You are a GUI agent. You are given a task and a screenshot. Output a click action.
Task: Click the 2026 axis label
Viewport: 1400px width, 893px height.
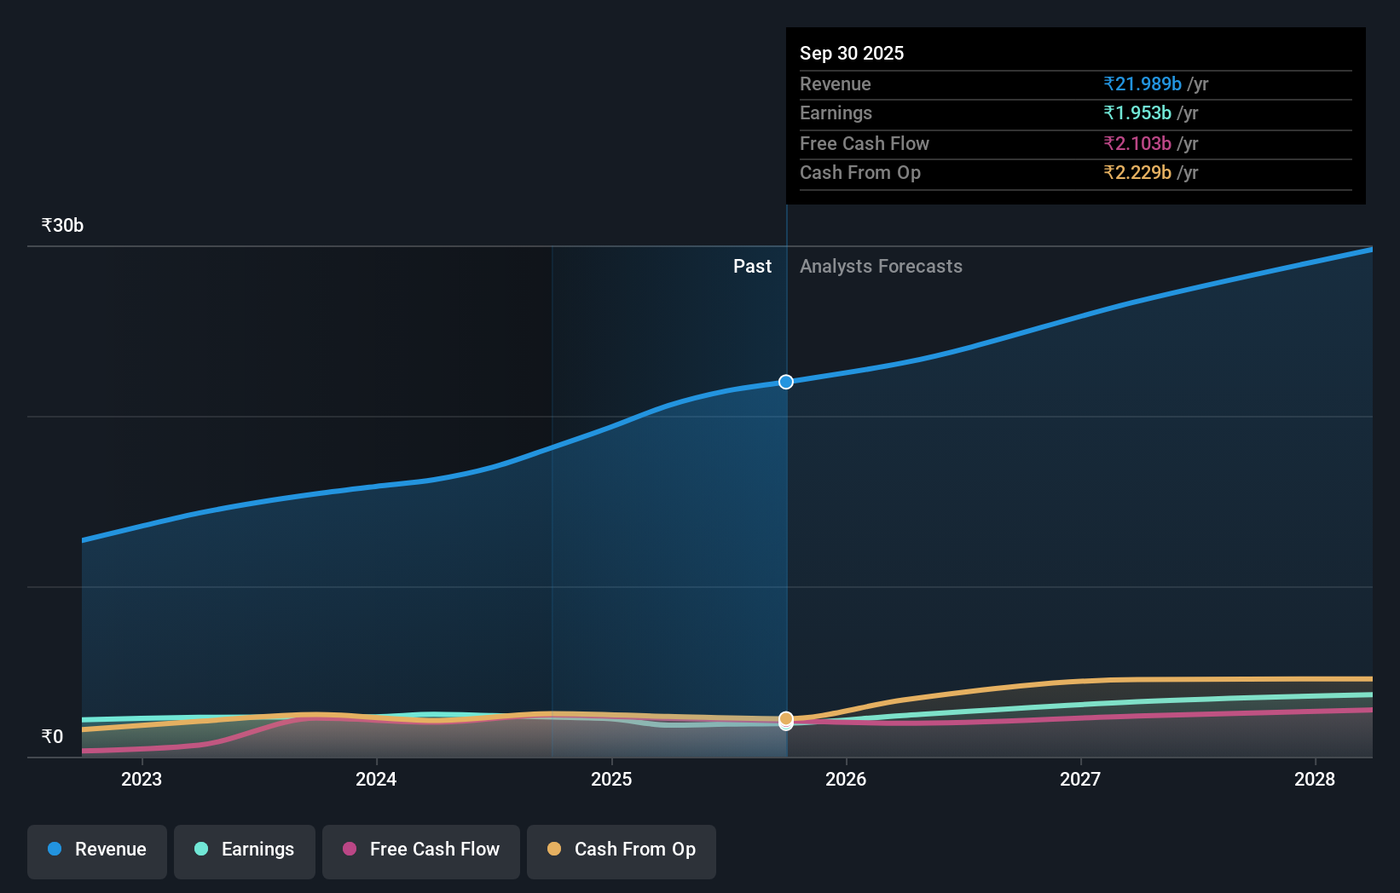846,779
